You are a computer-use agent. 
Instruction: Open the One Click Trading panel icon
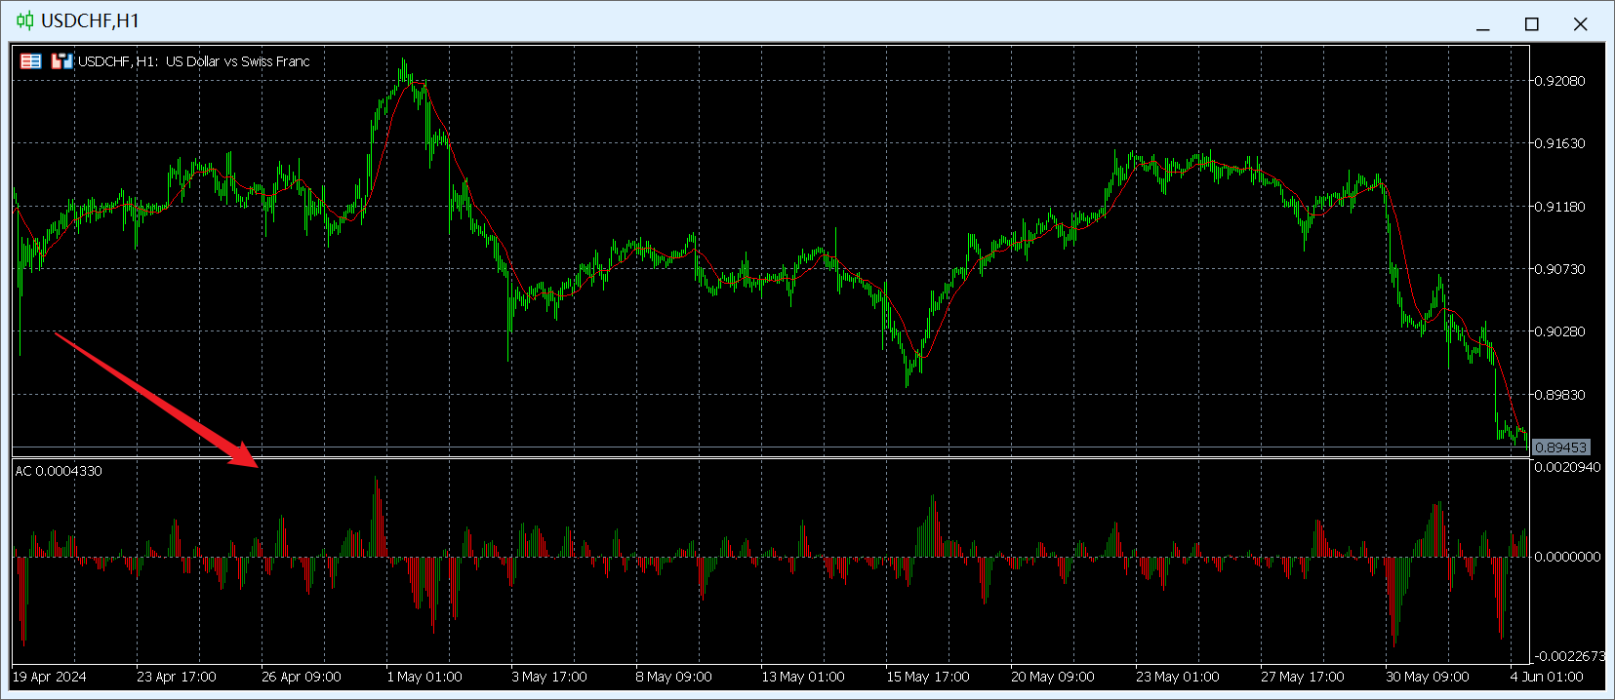[31, 61]
